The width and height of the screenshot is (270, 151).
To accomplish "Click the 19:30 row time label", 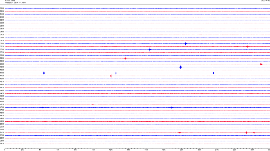I will point(2,121).
